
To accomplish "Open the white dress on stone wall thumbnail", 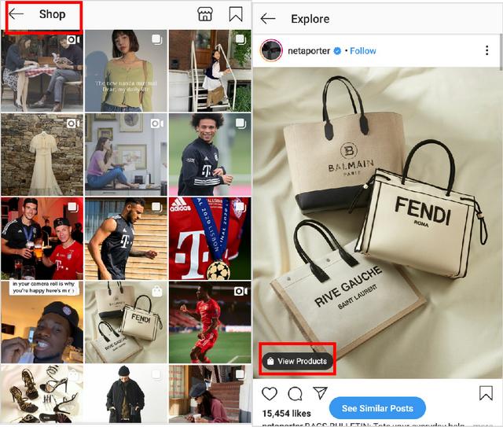I will 42,154.
